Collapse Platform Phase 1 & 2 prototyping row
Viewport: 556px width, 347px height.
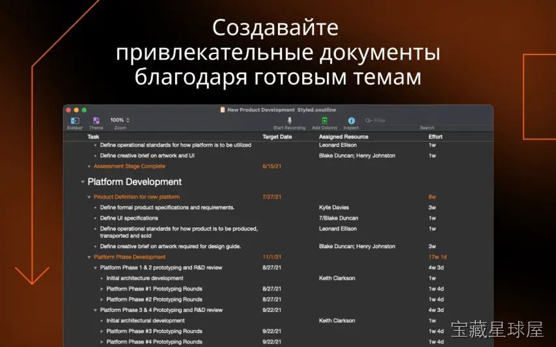[95, 268]
